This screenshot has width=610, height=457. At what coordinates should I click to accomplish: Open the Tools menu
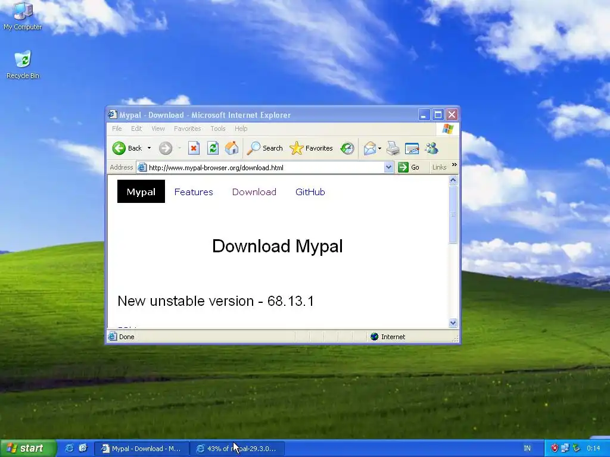click(x=218, y=129)
